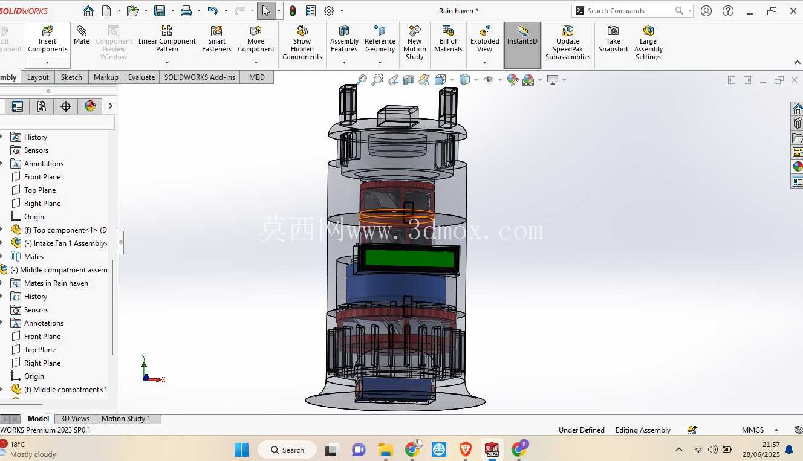Switch to the 3D Views tab
803x461 pixels.
(x=76, y=419)
